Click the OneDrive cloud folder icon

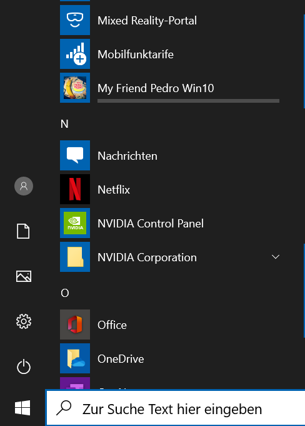pyautogui.click(x=75, y=358)
